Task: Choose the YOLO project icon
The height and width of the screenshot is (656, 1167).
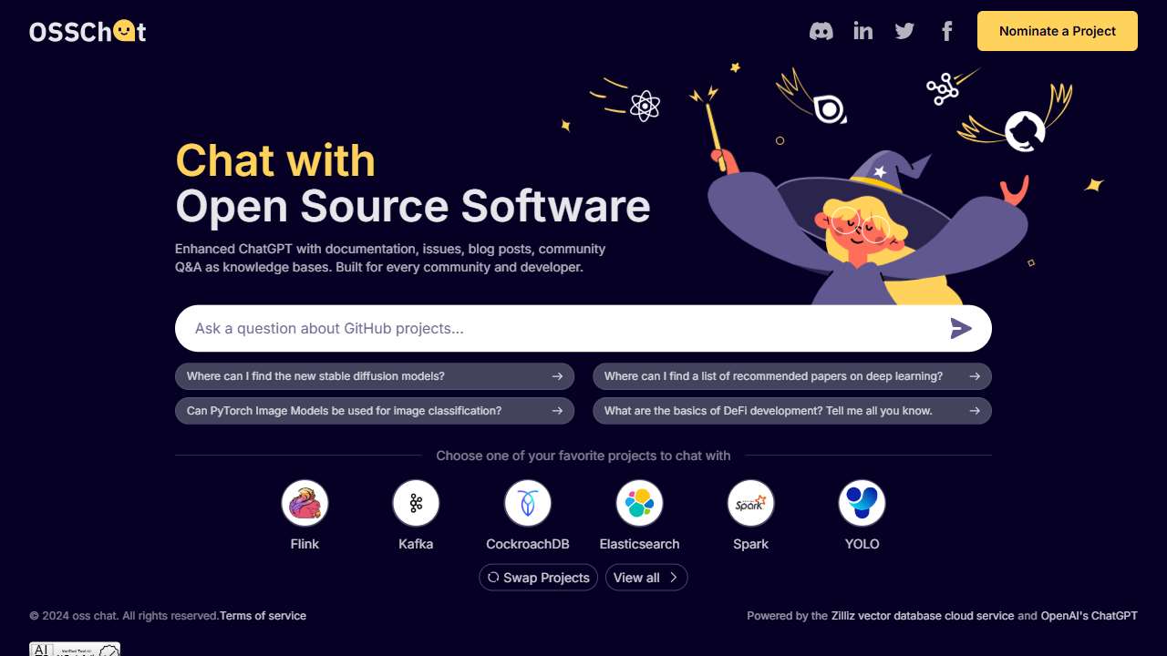Action: [862, 503]
